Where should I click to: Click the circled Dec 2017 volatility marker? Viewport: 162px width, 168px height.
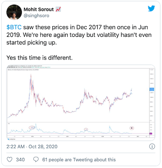[32, 128]
